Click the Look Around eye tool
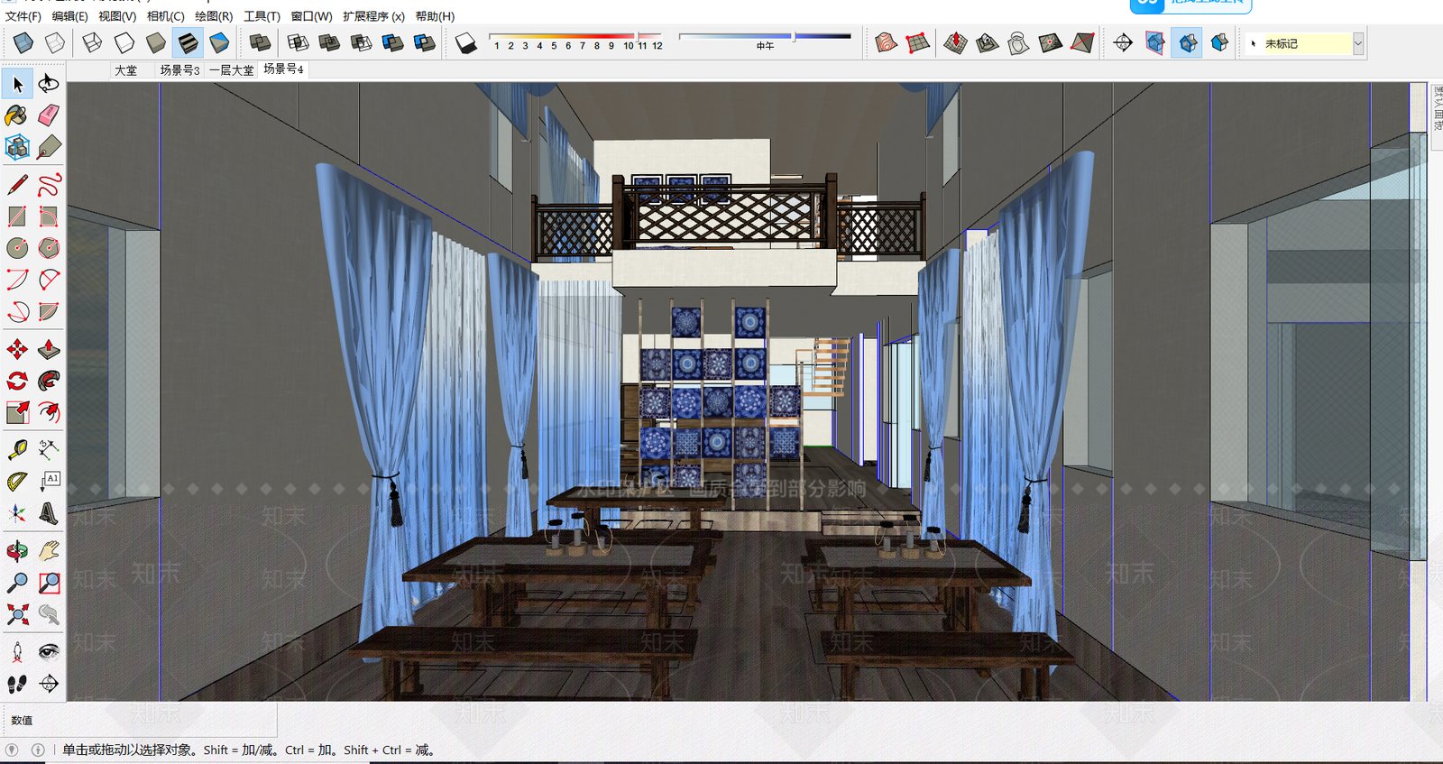The height and width of the screenshot is (764, 1443). [x=49, y=651]
